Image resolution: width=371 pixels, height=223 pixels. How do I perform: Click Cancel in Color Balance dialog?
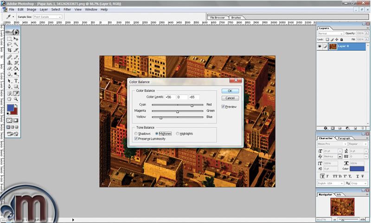(x=230, y=98)
